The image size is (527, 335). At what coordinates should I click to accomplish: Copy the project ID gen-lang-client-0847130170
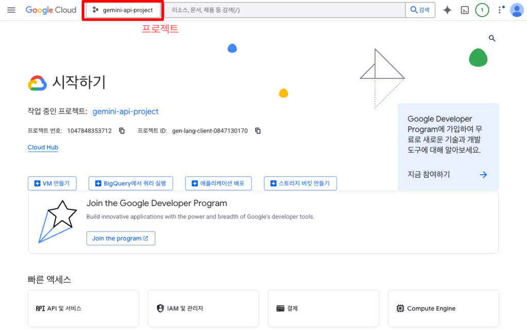point(258,131)
